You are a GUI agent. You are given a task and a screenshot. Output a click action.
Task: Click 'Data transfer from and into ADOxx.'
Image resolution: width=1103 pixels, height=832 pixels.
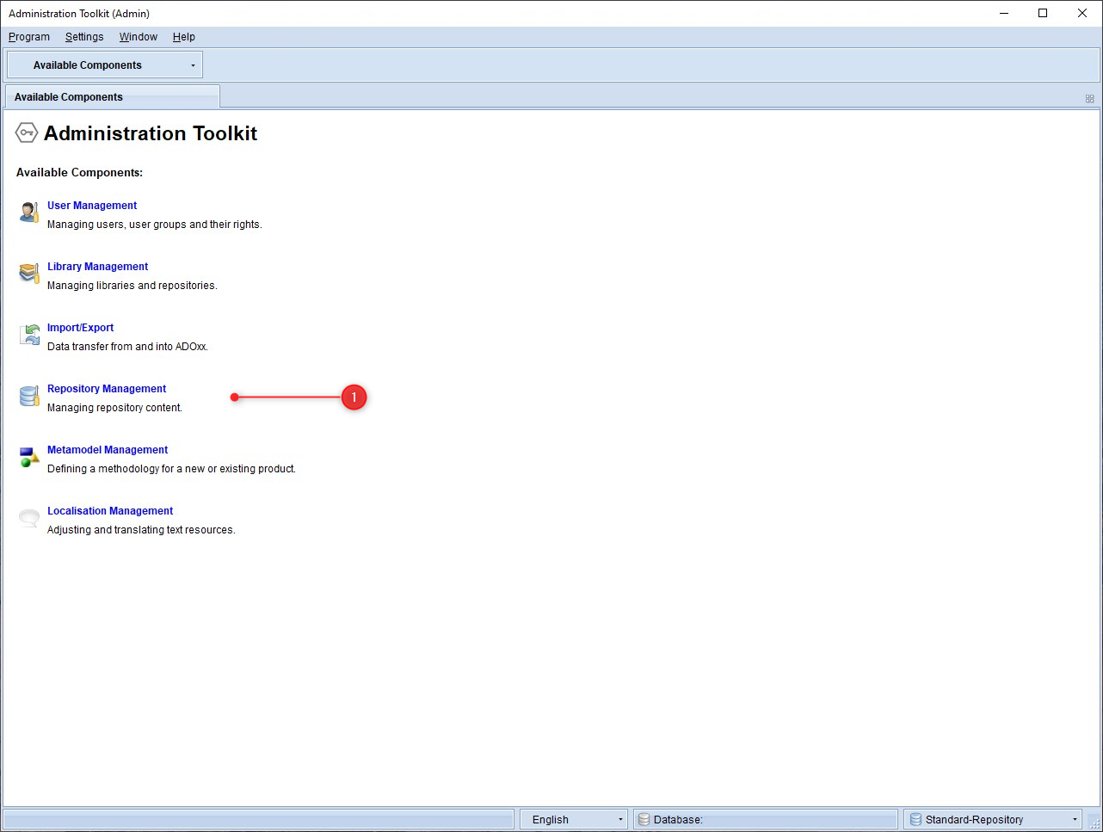pos(127,347)
